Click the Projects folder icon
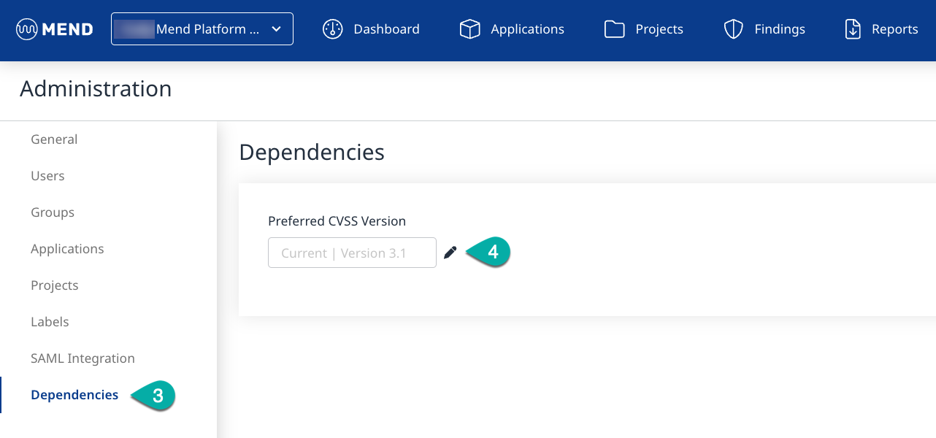Viewport: 936px width, 438px height. click(x=615, y=29)
